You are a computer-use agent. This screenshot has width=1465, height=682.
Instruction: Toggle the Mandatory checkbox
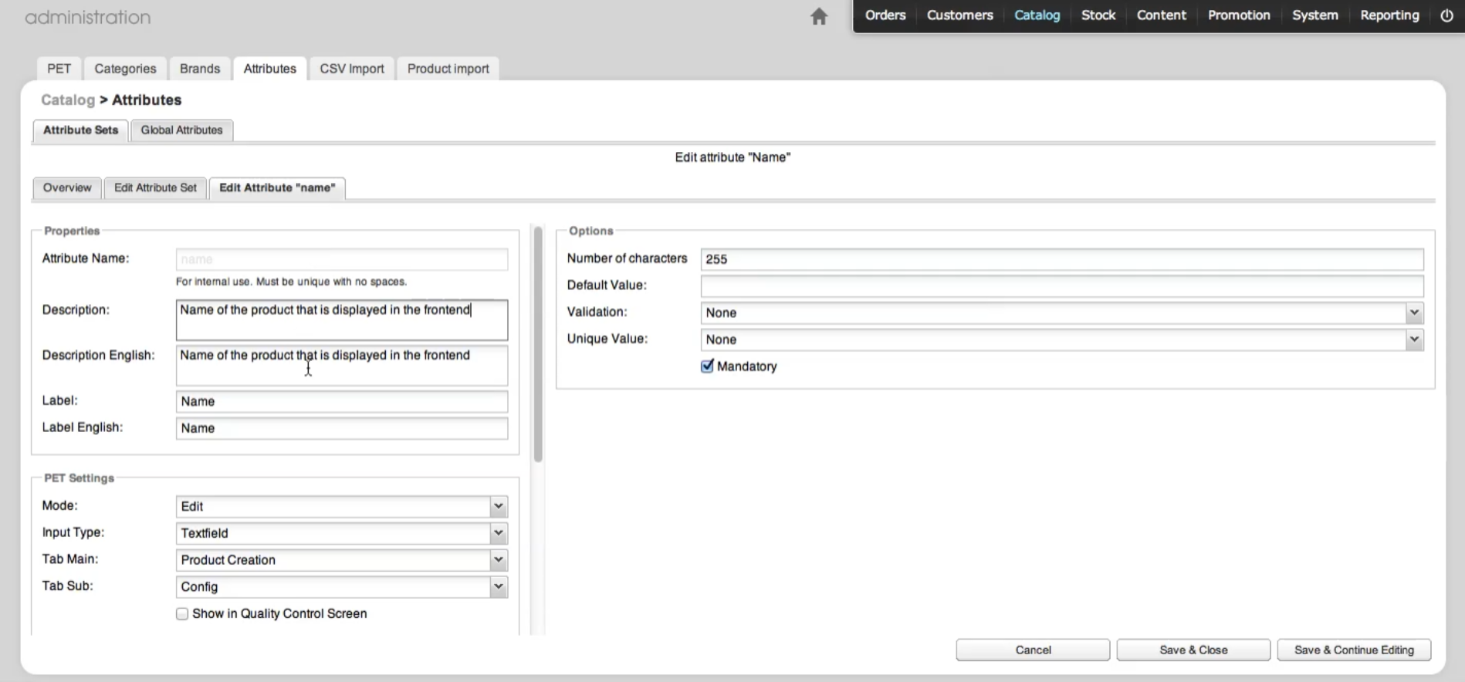[x=707, y=366]
